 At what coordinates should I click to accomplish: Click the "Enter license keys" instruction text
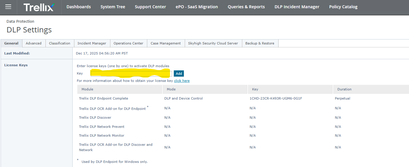coord(123,66)
